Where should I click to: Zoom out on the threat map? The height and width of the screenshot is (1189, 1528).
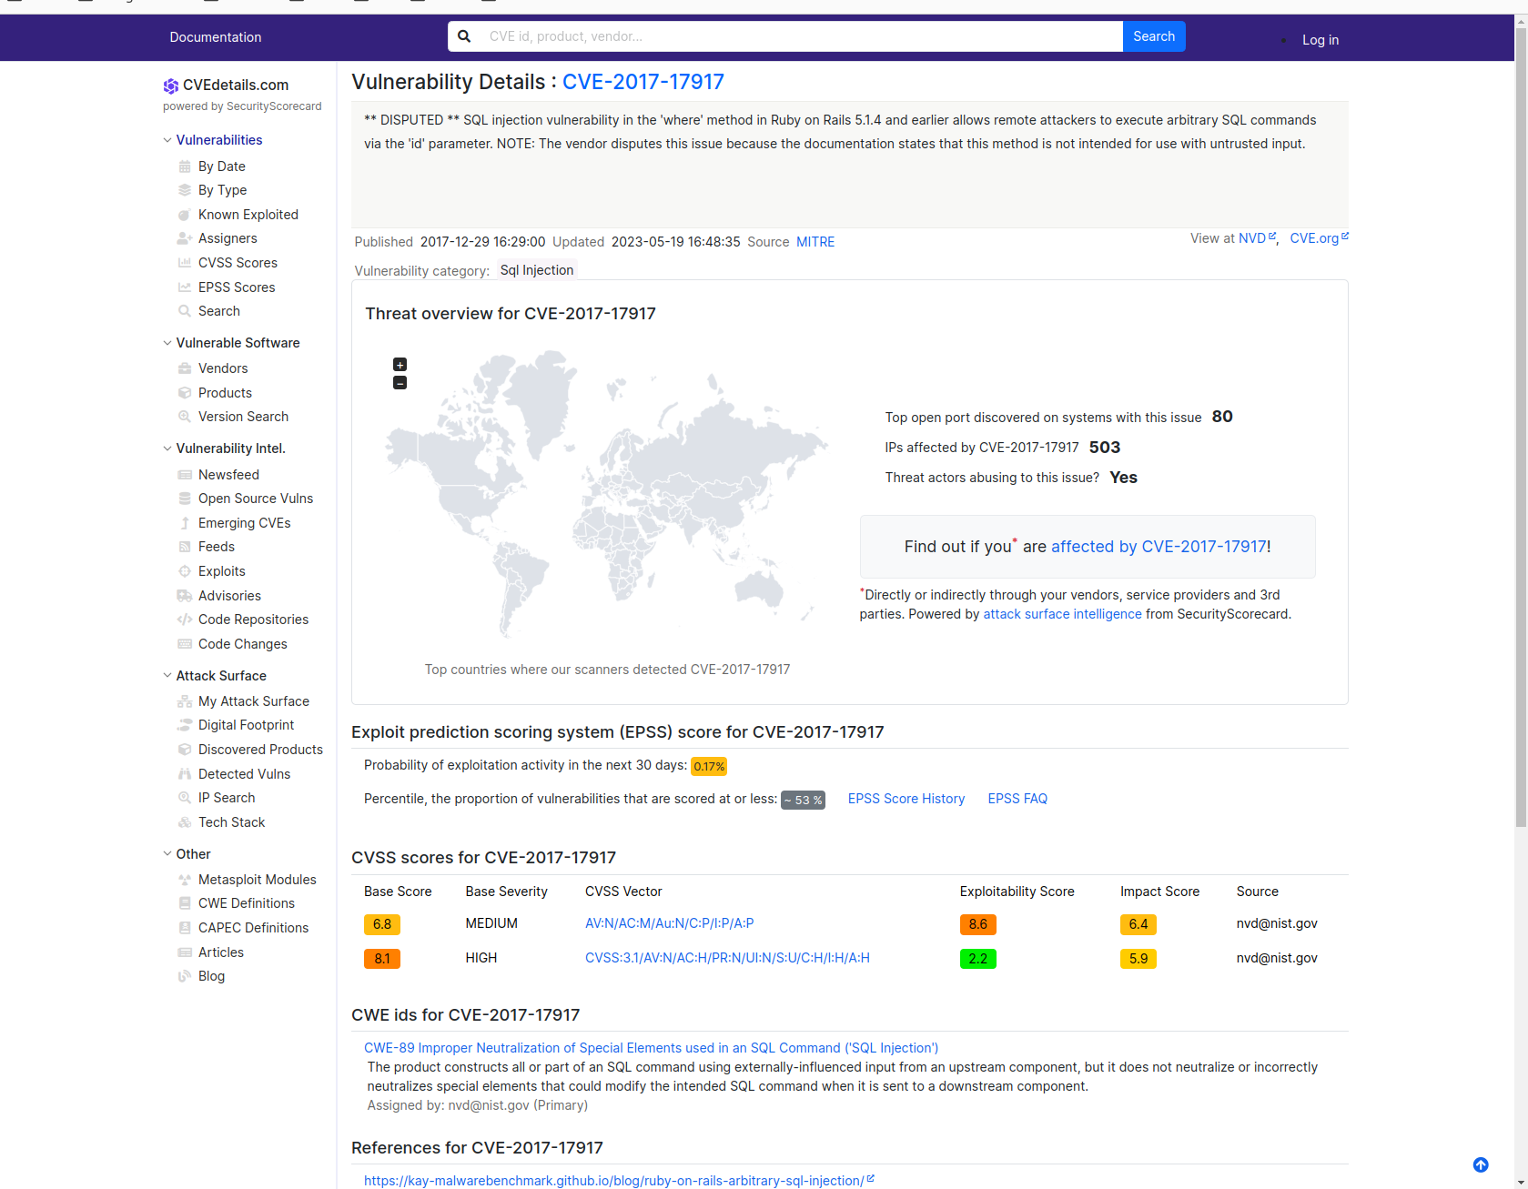tap(400, 383)
